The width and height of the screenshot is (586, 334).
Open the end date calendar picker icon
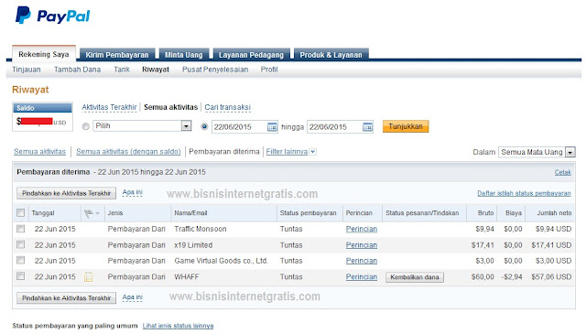pos(367,127)
